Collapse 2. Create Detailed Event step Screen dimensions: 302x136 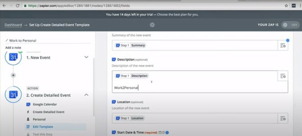coord(86,95)
